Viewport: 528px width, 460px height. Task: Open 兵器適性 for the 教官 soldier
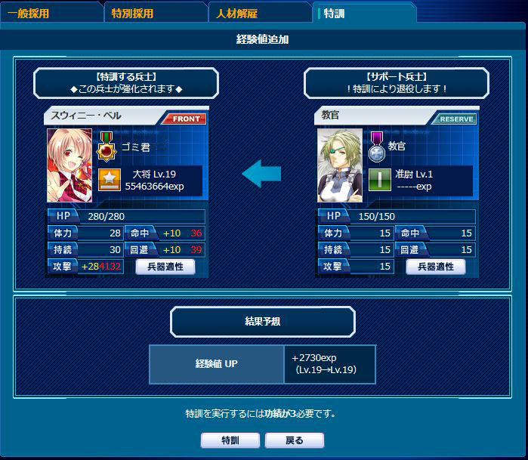pos(436,267)
